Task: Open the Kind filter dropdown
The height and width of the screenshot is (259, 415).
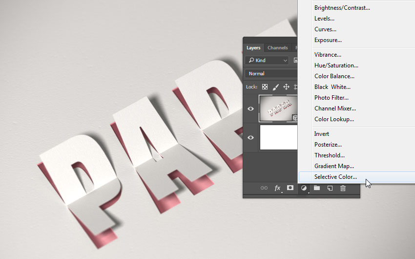Action: click(267, 61)
